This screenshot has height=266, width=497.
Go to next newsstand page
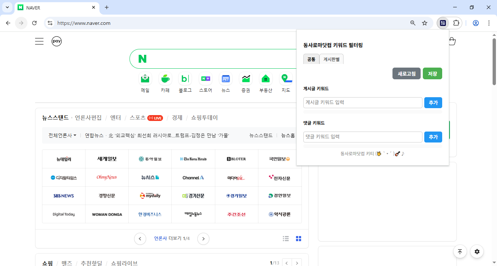[x=203, y=239]
